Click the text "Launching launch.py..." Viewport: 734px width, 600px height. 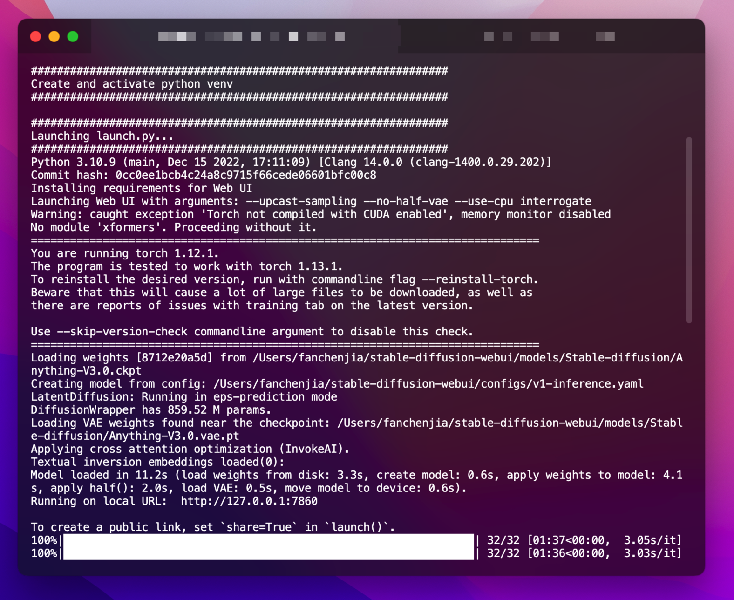click(x=102, y=136)
